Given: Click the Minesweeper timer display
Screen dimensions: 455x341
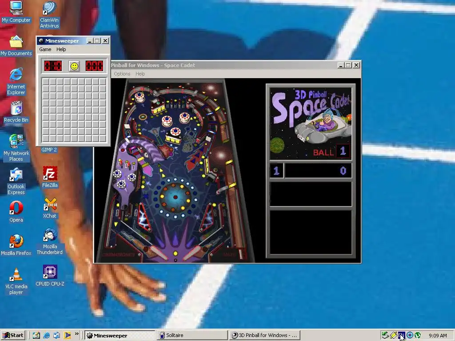Looking at the screenshot, I should [94, 66].
